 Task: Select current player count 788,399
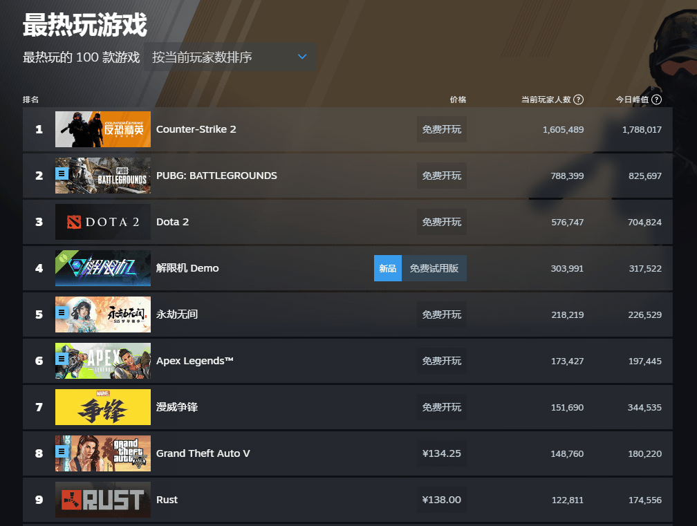(567, 176)
